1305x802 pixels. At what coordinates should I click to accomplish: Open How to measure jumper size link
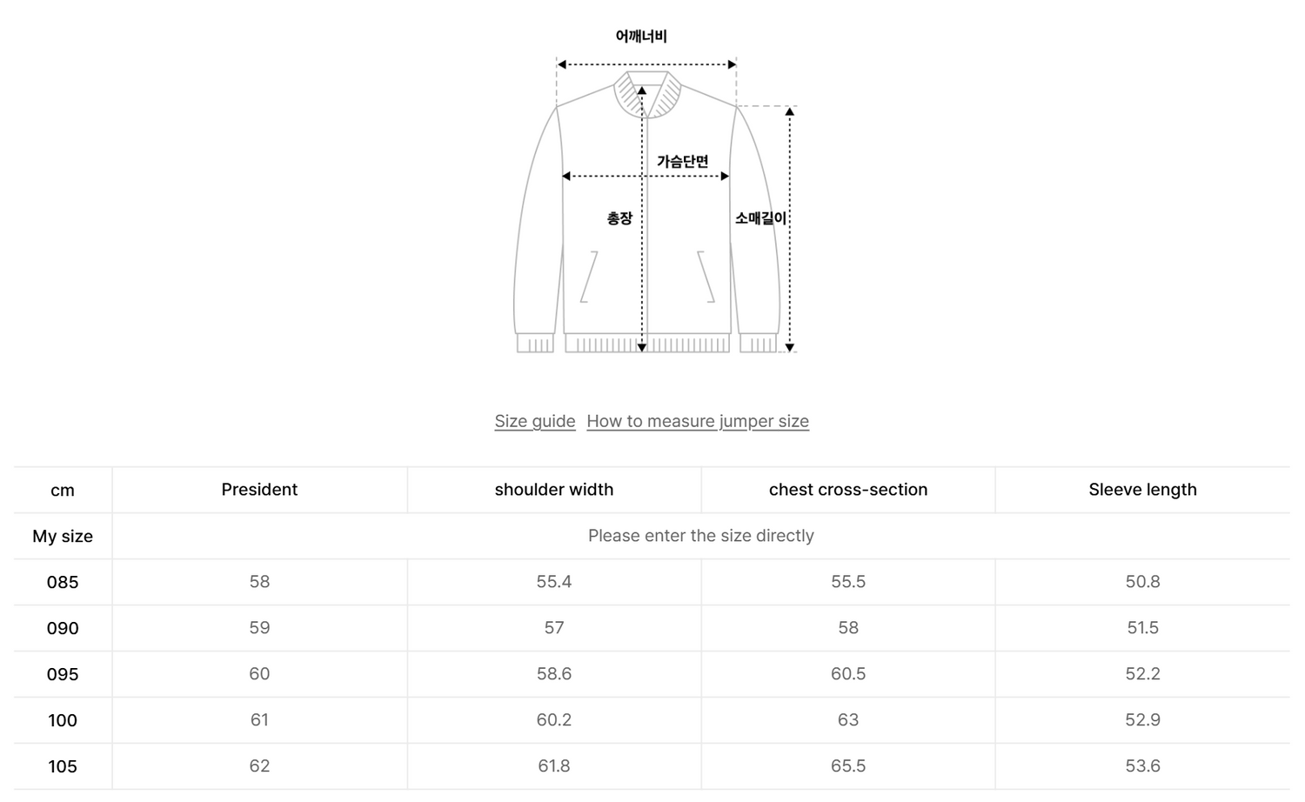pos(698,421)
